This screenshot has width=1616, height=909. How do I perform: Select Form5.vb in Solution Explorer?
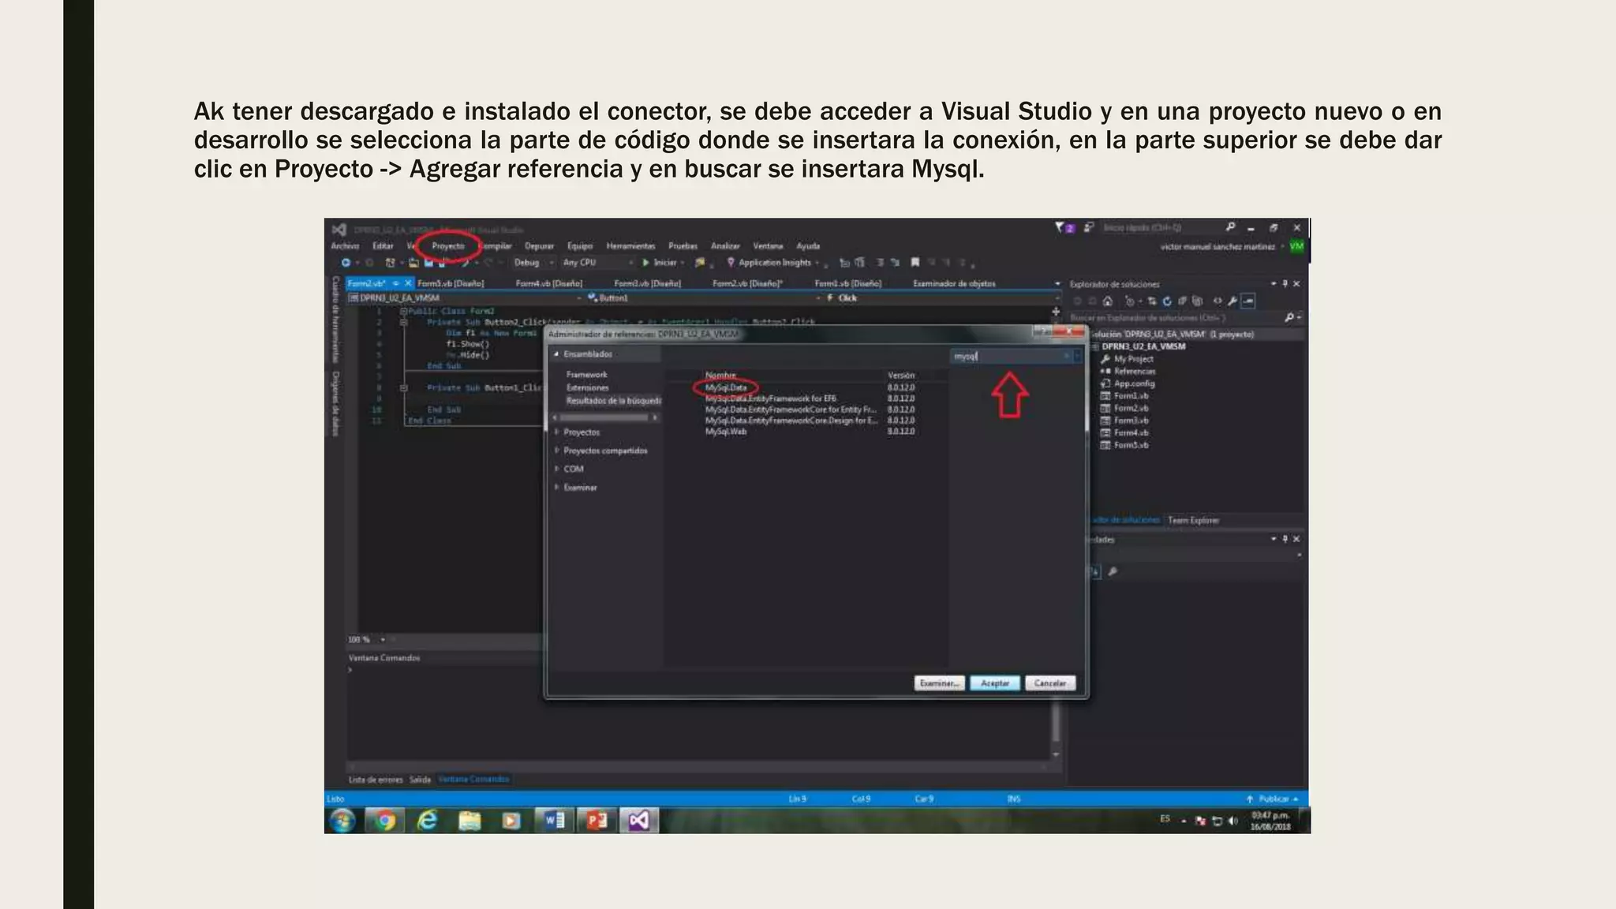(1132, 445)
